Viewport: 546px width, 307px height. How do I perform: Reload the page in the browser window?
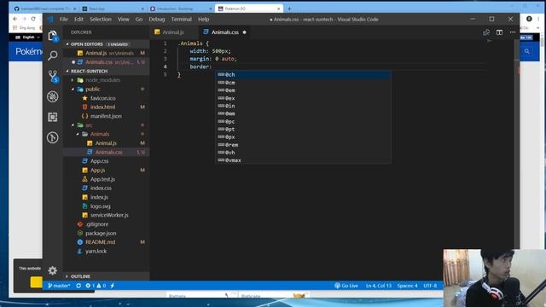(x=33, y=19)
